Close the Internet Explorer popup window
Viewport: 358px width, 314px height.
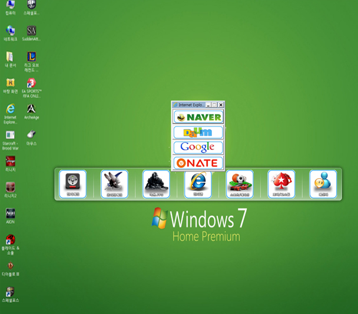click(x=221, y=105)
